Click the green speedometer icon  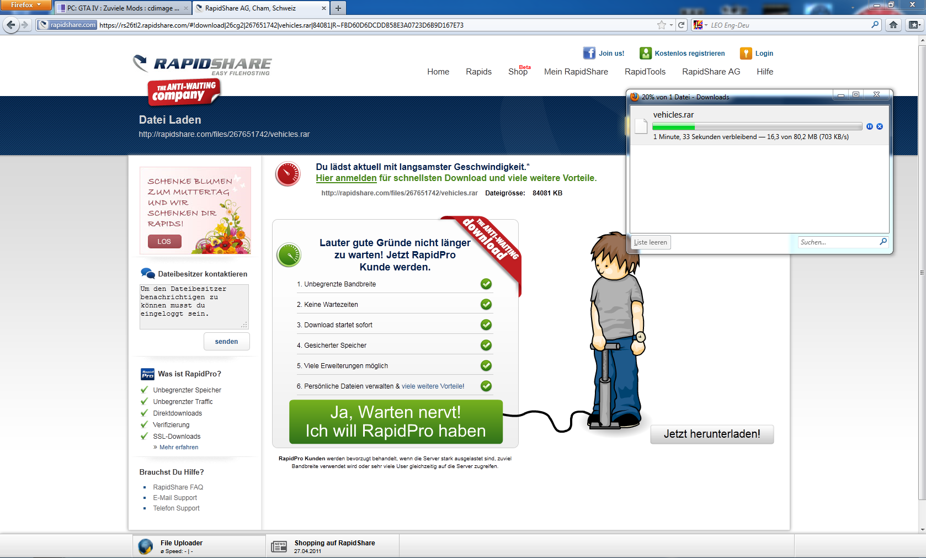289,255
